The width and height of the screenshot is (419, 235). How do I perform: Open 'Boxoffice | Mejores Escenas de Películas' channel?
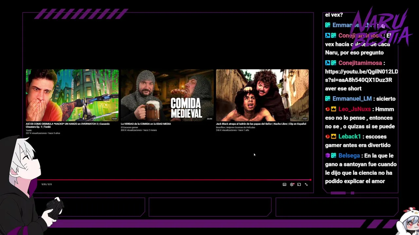(235, 127)
